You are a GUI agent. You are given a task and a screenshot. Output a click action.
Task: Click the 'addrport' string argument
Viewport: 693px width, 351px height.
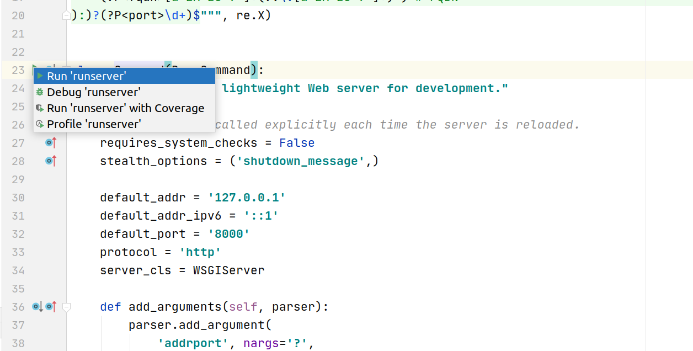193,343
